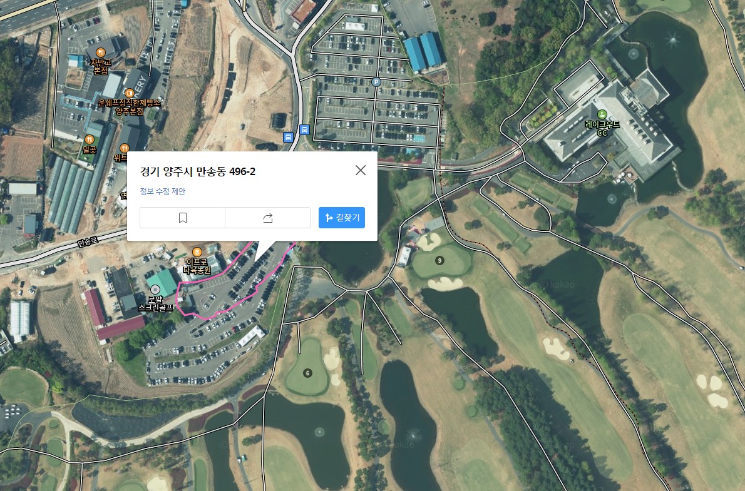Image resolution: width=745 pixels, height=491 pixels.
Task: Select 로얄 스크린골프 marker icon
Action: click(x=155, y=290)
